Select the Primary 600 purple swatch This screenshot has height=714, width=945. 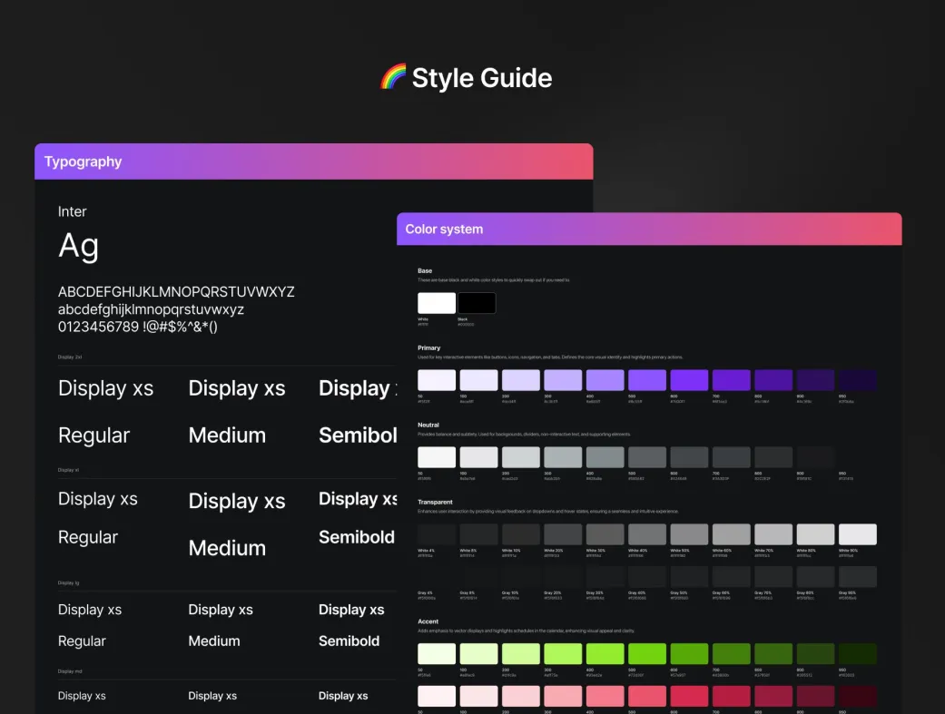coord(689,380)
